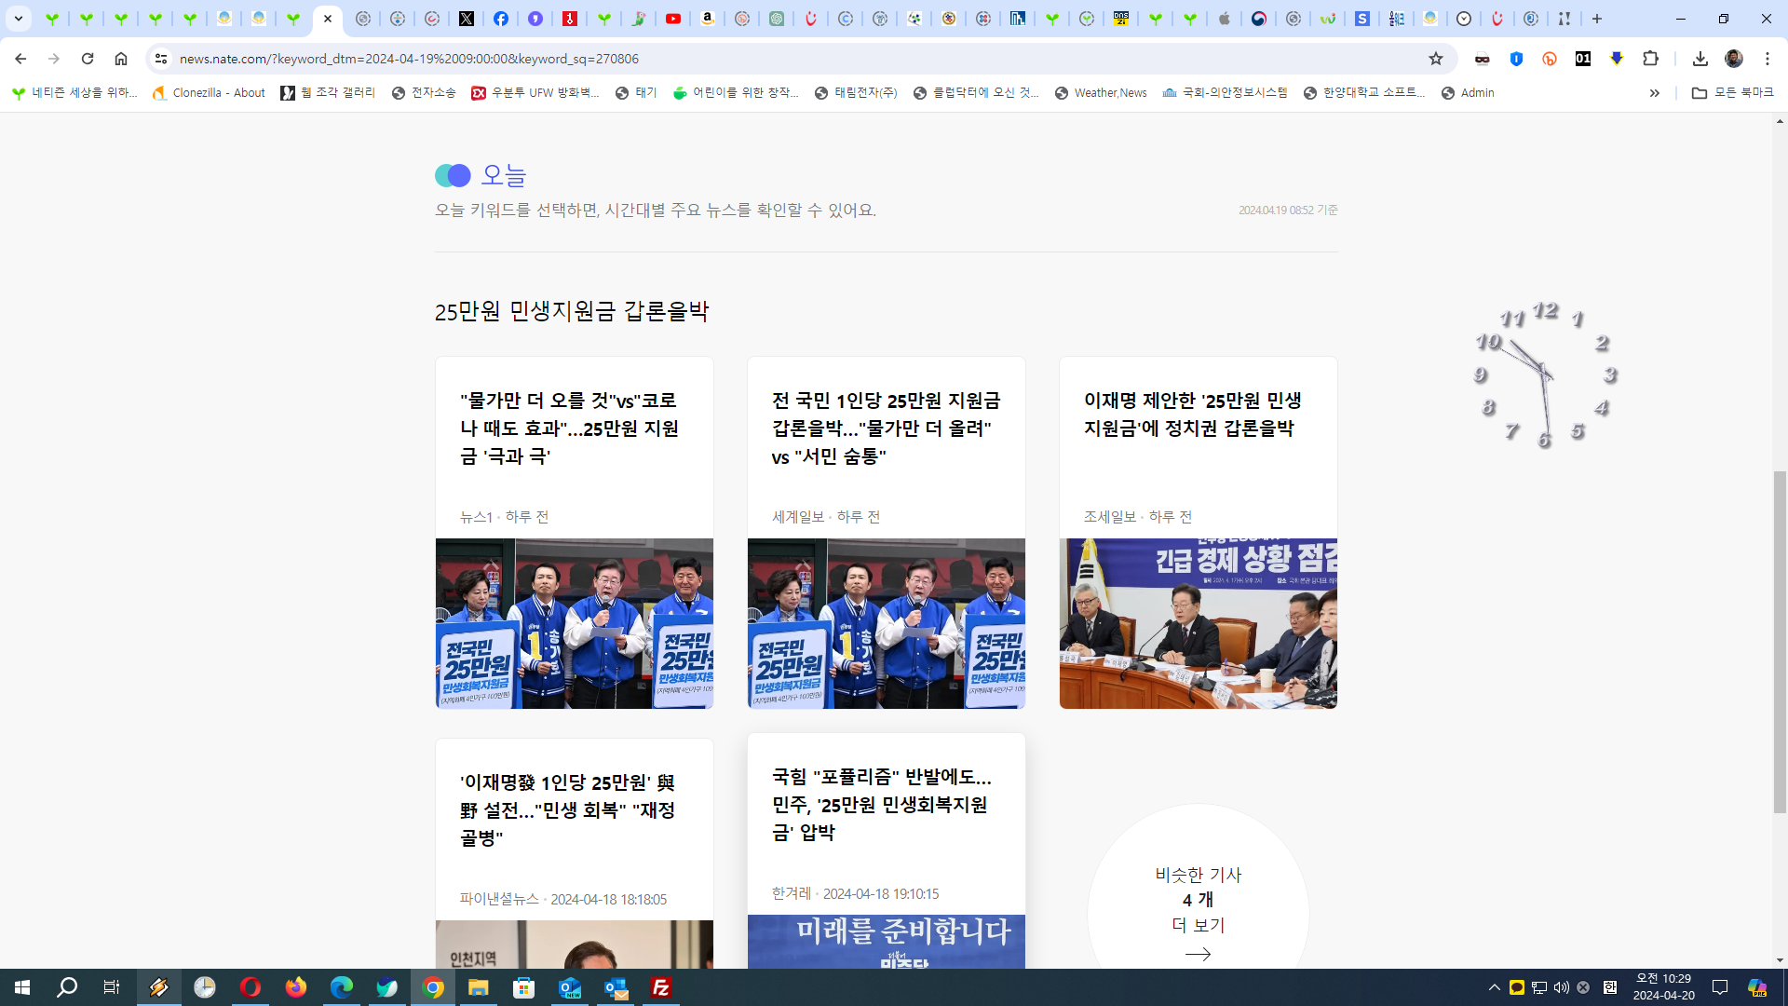Reload the current page
The image size is (1788, 1006).
(x=88, y=59)
